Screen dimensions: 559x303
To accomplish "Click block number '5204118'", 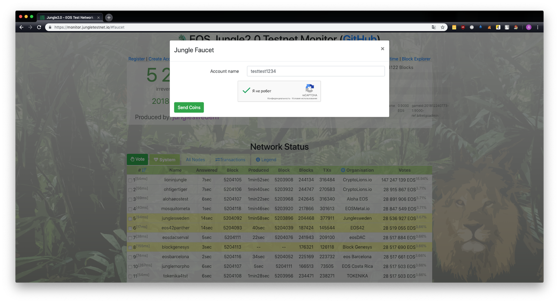I will tap(232, 208).
